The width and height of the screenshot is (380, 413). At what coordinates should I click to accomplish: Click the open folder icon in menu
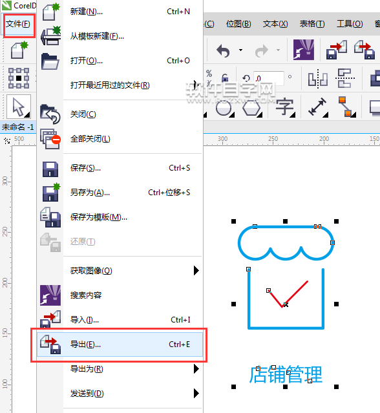[50, 61]
